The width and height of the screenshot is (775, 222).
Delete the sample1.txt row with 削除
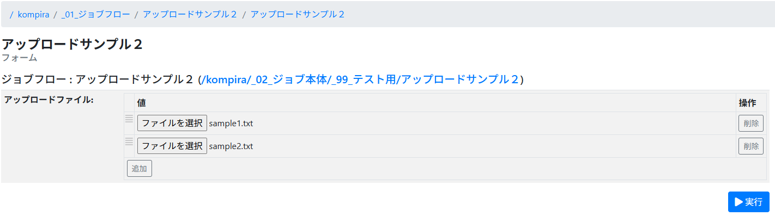click(x=750, y=124)
